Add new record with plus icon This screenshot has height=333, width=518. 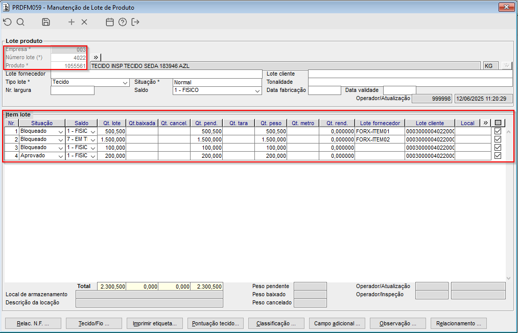[x=72, y=22]
